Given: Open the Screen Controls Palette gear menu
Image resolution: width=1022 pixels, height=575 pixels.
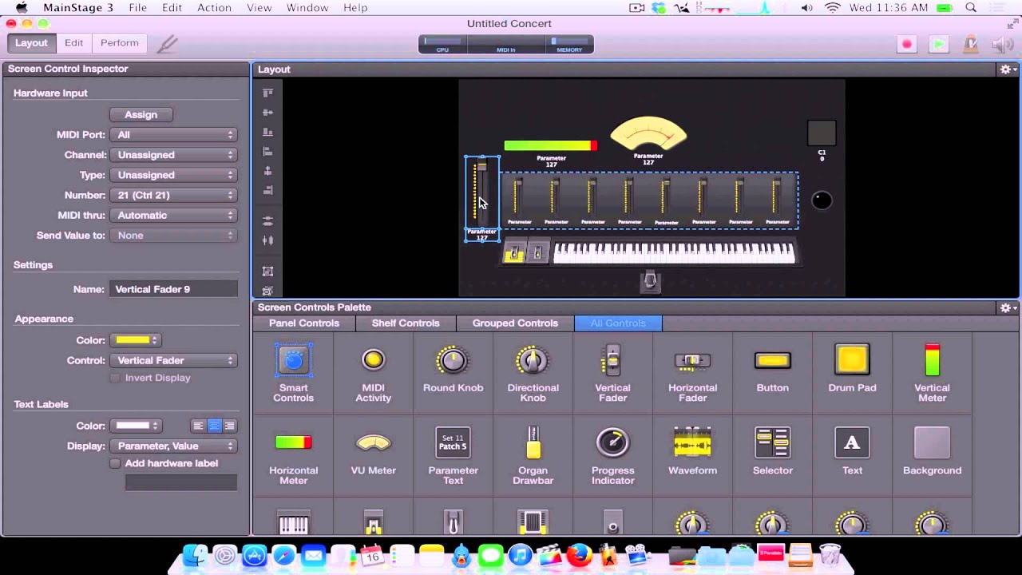Looking at the screenshot, I should coord(1008,307).
